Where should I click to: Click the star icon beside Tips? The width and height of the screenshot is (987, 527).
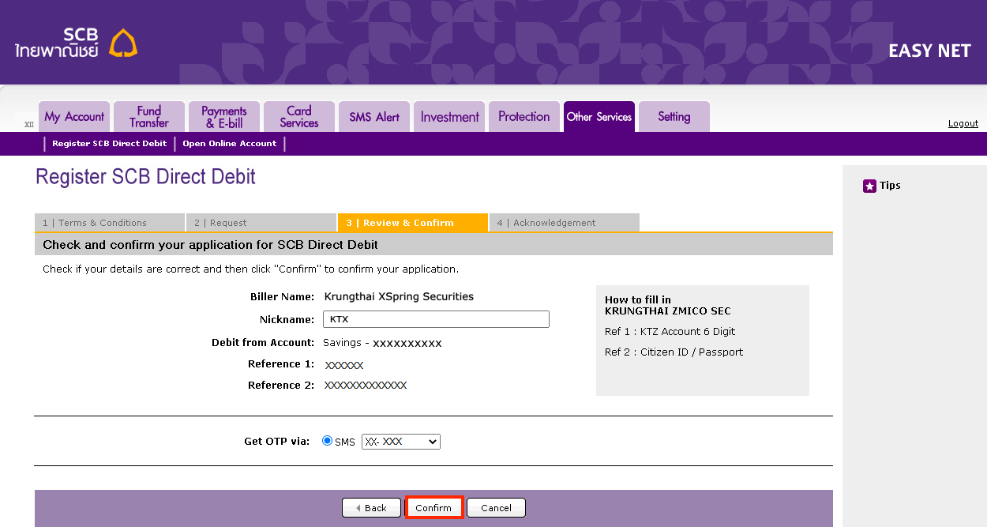[x=869, y=186]
